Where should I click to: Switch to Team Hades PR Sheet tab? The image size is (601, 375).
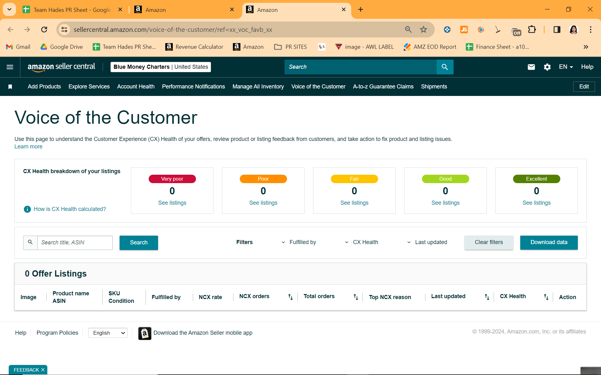72,10
